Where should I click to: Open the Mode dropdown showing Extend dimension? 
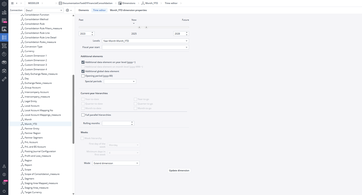click(116, 163)
